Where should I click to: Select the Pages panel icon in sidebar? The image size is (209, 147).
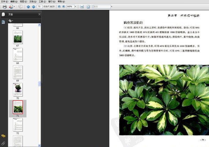(x=3, y=14)
